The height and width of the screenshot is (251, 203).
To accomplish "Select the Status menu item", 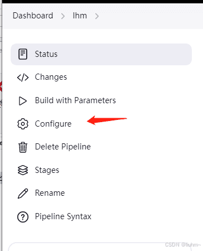I will click(x=101, y=54).
